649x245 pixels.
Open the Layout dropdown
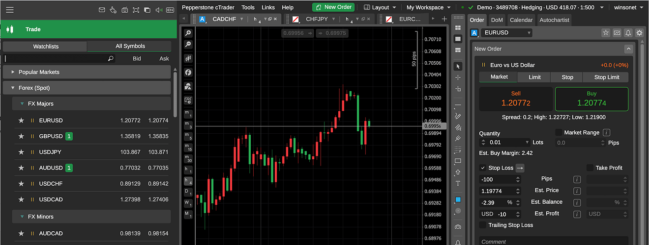[380, 7]
